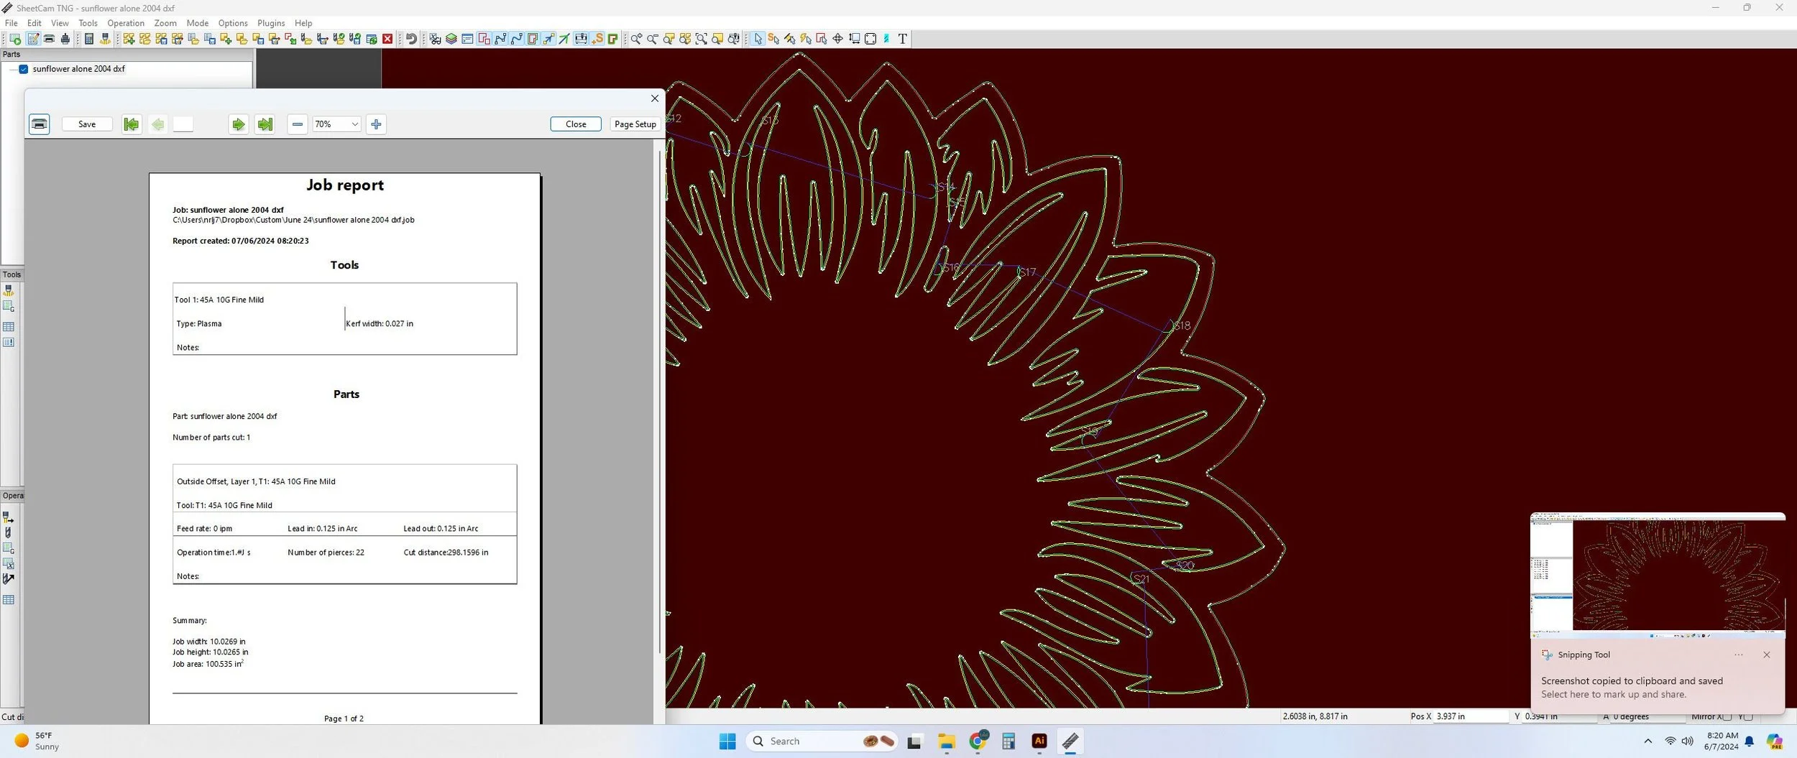Open the Plugins menu
This screenshot has width=1797, height=758.
pos(271,23)
